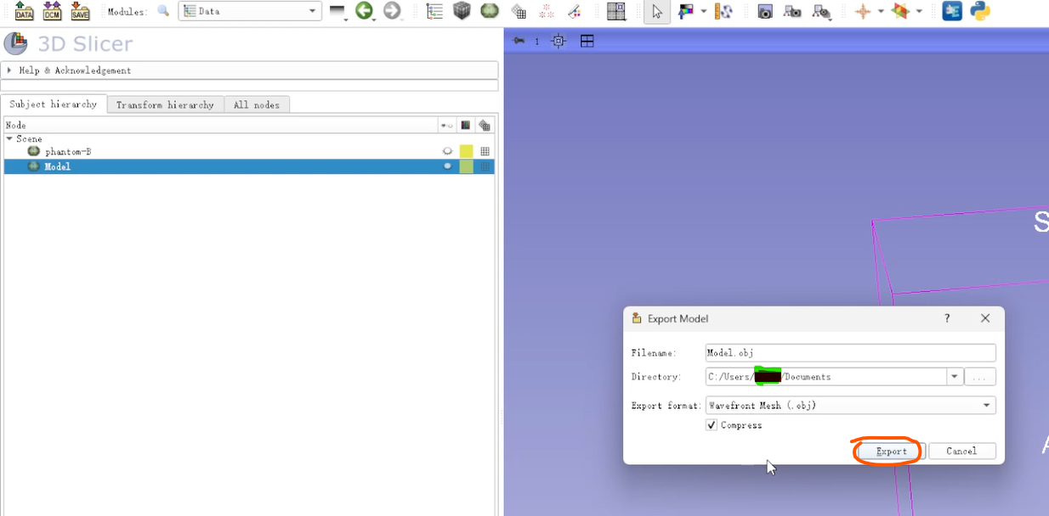Viewport: 1049px width, 516px height.
Task: Click the ruler markups toolbar icon
Action: click(x=723, y=11)
